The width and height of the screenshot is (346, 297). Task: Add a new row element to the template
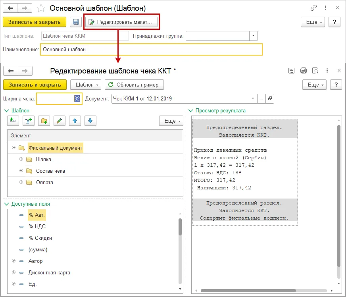[13, 121]
